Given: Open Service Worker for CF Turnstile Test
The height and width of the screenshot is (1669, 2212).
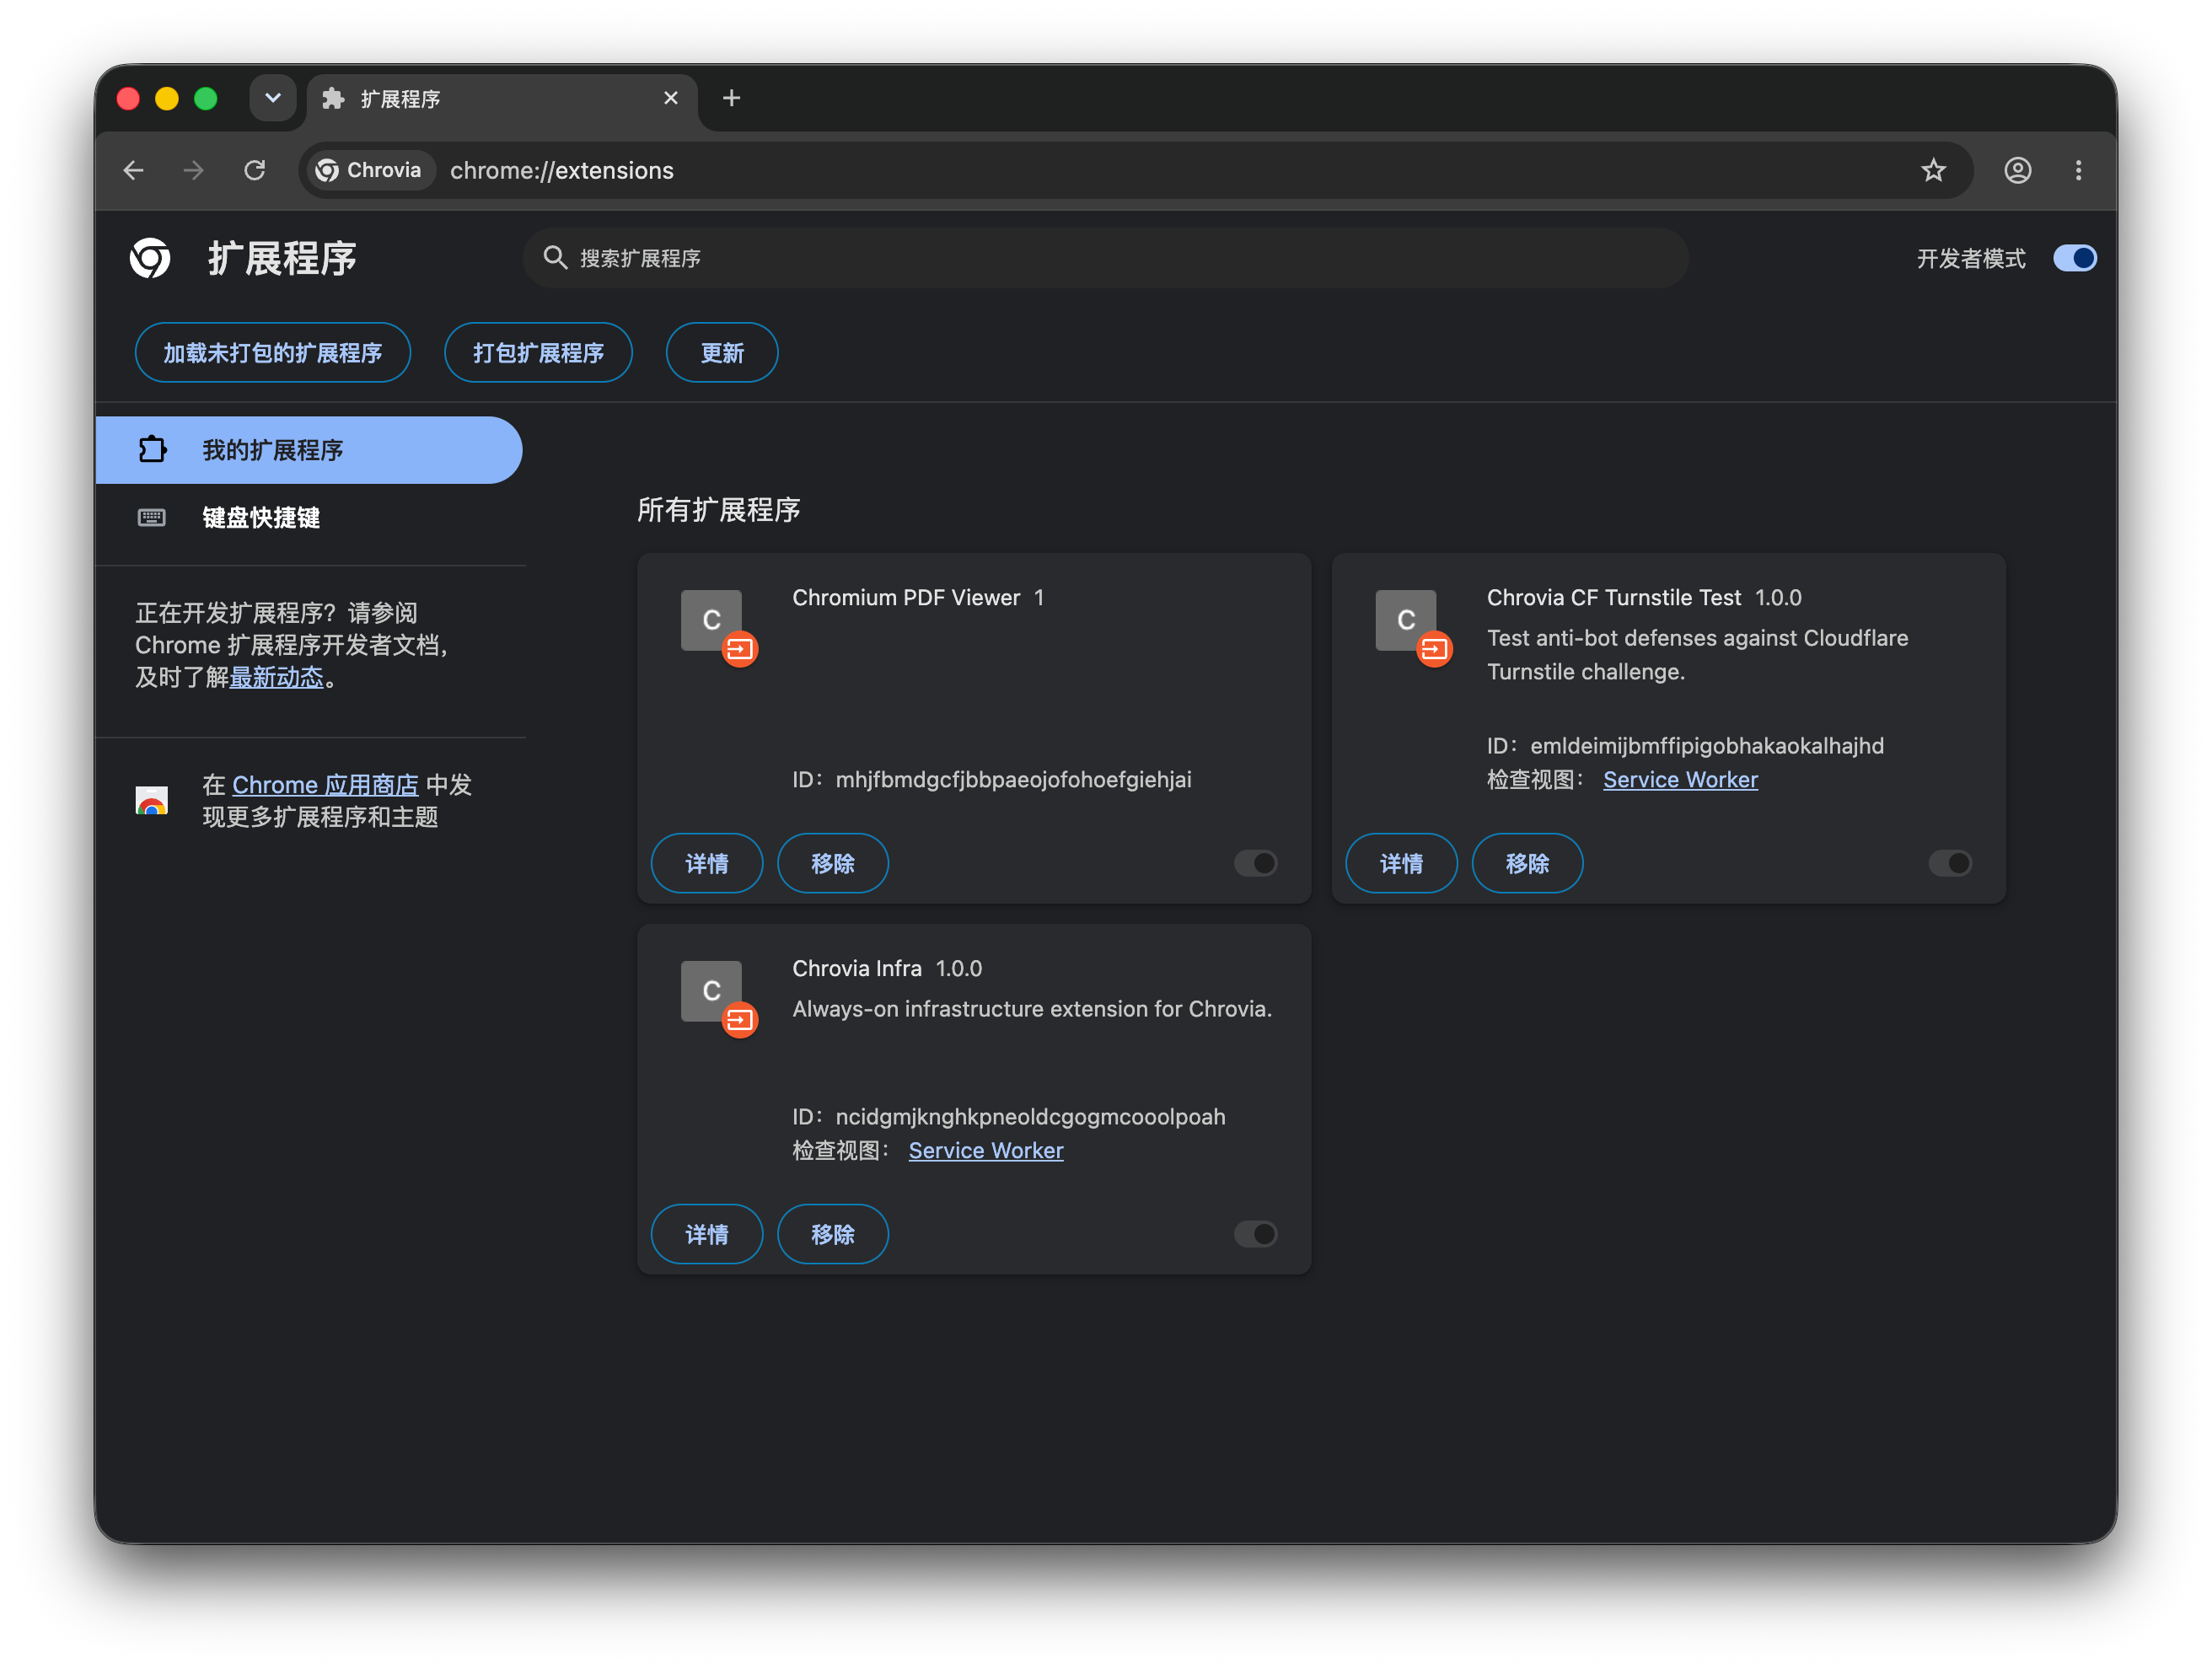Looking at the screenshot, I should (x=1679, y=779).
